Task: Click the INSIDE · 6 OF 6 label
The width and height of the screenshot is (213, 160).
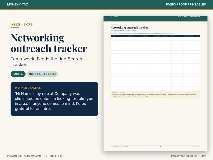Action: click(22, 24)
